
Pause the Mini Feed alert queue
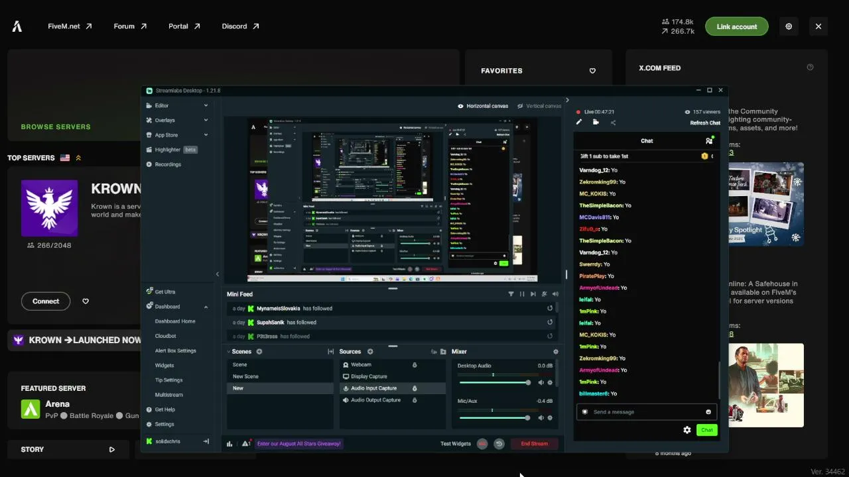[522, 294]
